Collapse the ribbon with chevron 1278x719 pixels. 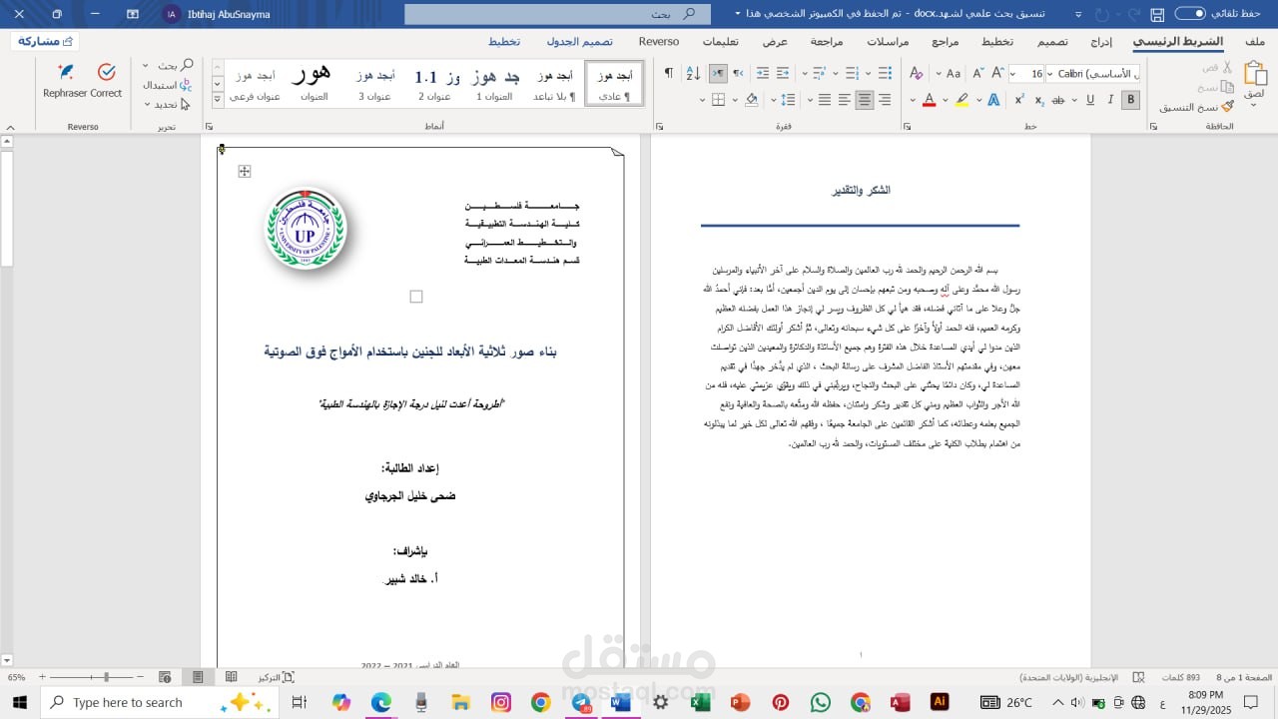[x=10, y=128]
